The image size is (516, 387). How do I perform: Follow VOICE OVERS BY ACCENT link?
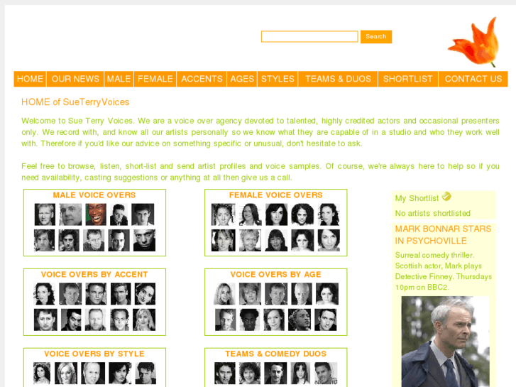point(94,275)
